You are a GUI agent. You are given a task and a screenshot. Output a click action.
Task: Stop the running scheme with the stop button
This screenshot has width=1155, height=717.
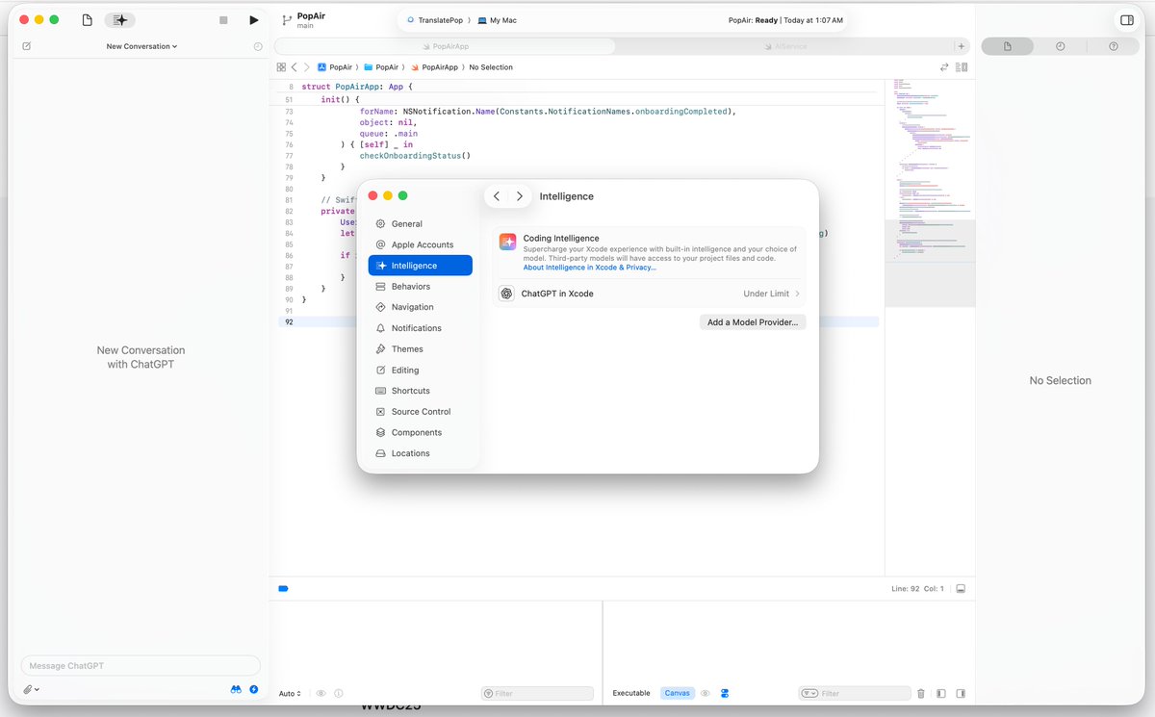click(223, 20)
